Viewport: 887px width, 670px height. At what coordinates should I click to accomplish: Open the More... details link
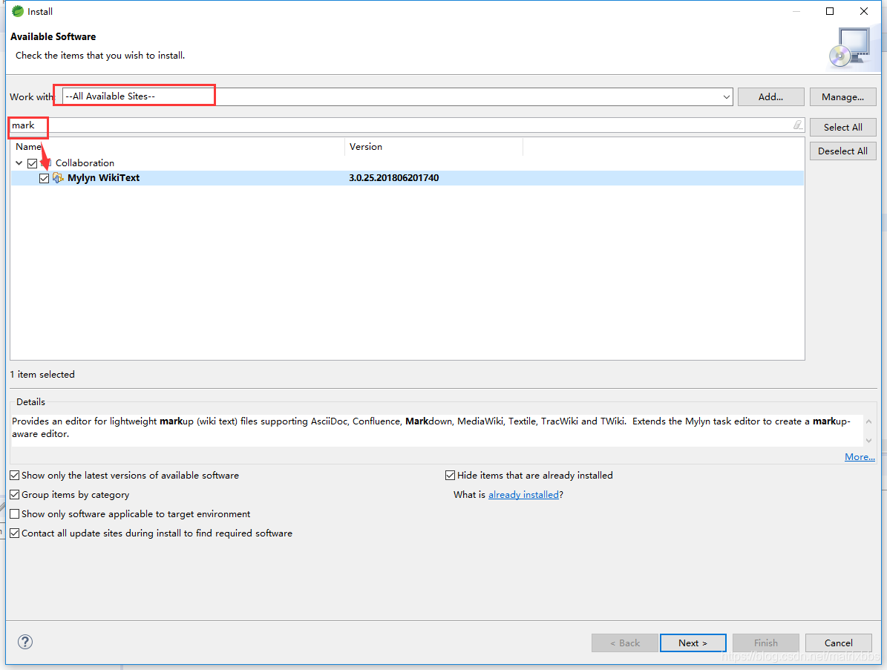click(860, 457)
